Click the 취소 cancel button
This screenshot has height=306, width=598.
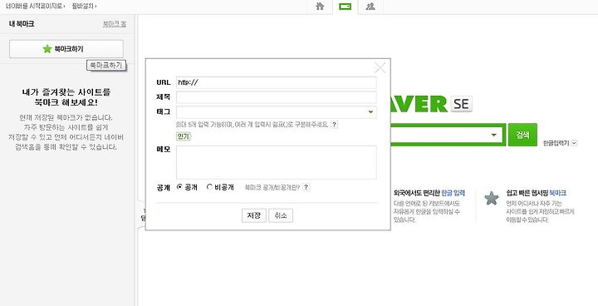281,215
